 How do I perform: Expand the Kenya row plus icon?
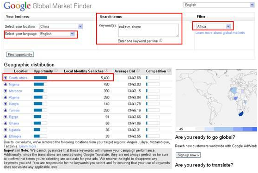pos(6,104)
